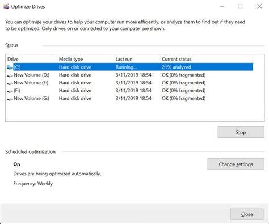Click the "Optimize Drives" window title text
Image resolution: width=269 pixels, height=224 pixels.
(x=28, y=7)
